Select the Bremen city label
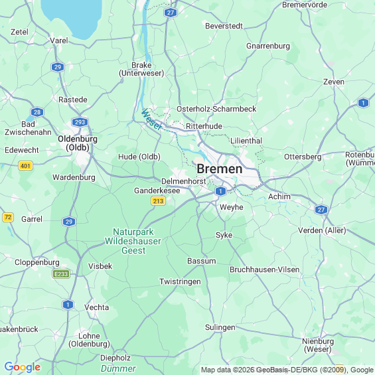The height and width of the screenshot is (375, 375). [x=220, y=169]
